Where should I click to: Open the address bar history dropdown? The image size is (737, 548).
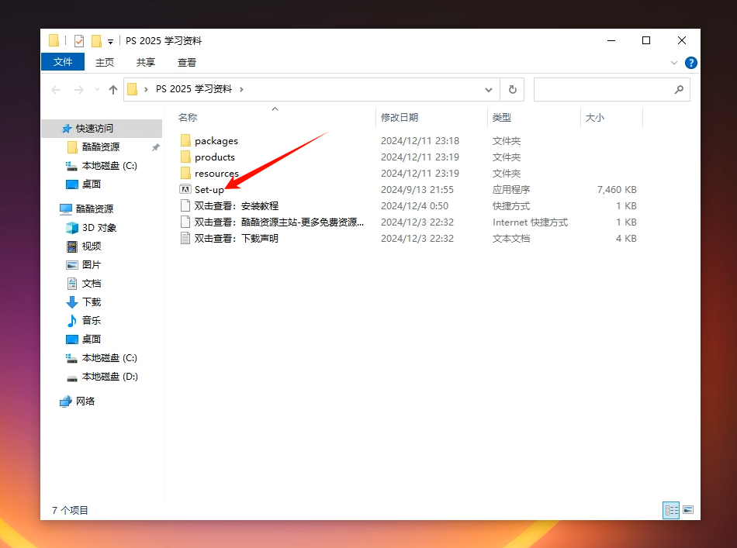pos(488,90)
